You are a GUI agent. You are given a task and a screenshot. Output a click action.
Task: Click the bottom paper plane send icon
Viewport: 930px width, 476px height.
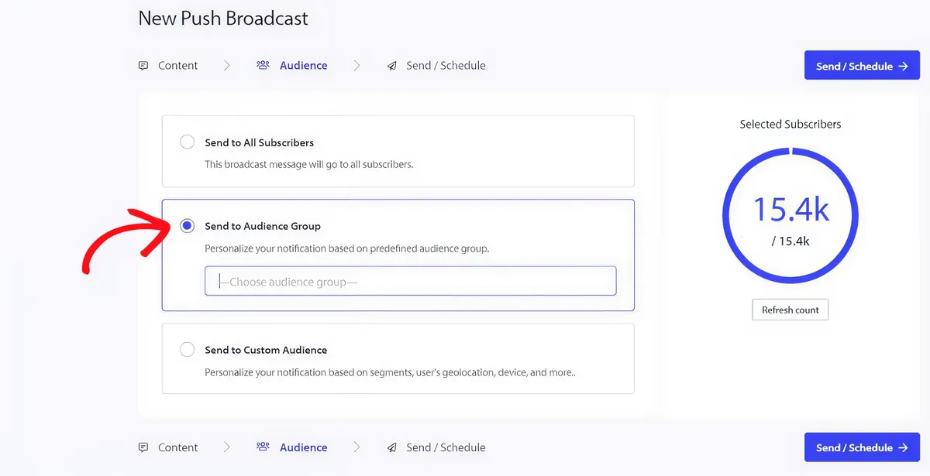[391, 447]
